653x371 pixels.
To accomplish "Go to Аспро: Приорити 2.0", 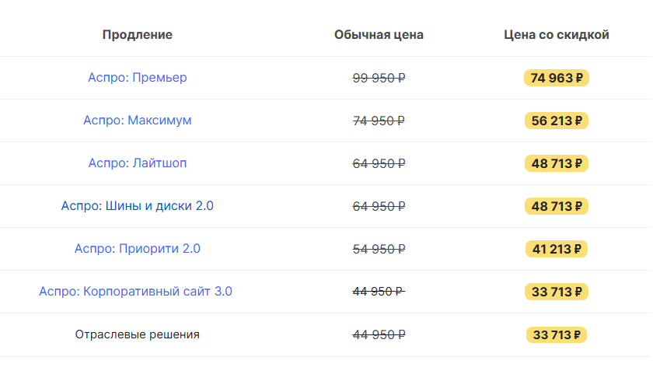I will (x=138, y=249).
